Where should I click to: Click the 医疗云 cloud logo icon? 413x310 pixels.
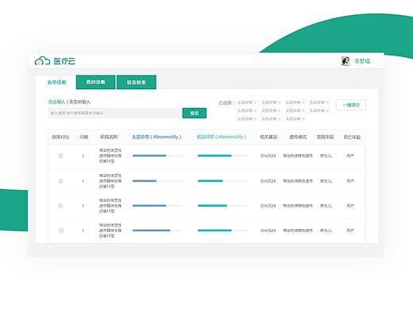click(x=42, y=61)
